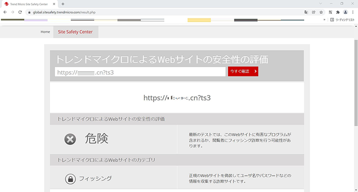The width and height of the screenshot is (358, 192).
Task: Bookmark this page with the star icon
Action: 321,12
